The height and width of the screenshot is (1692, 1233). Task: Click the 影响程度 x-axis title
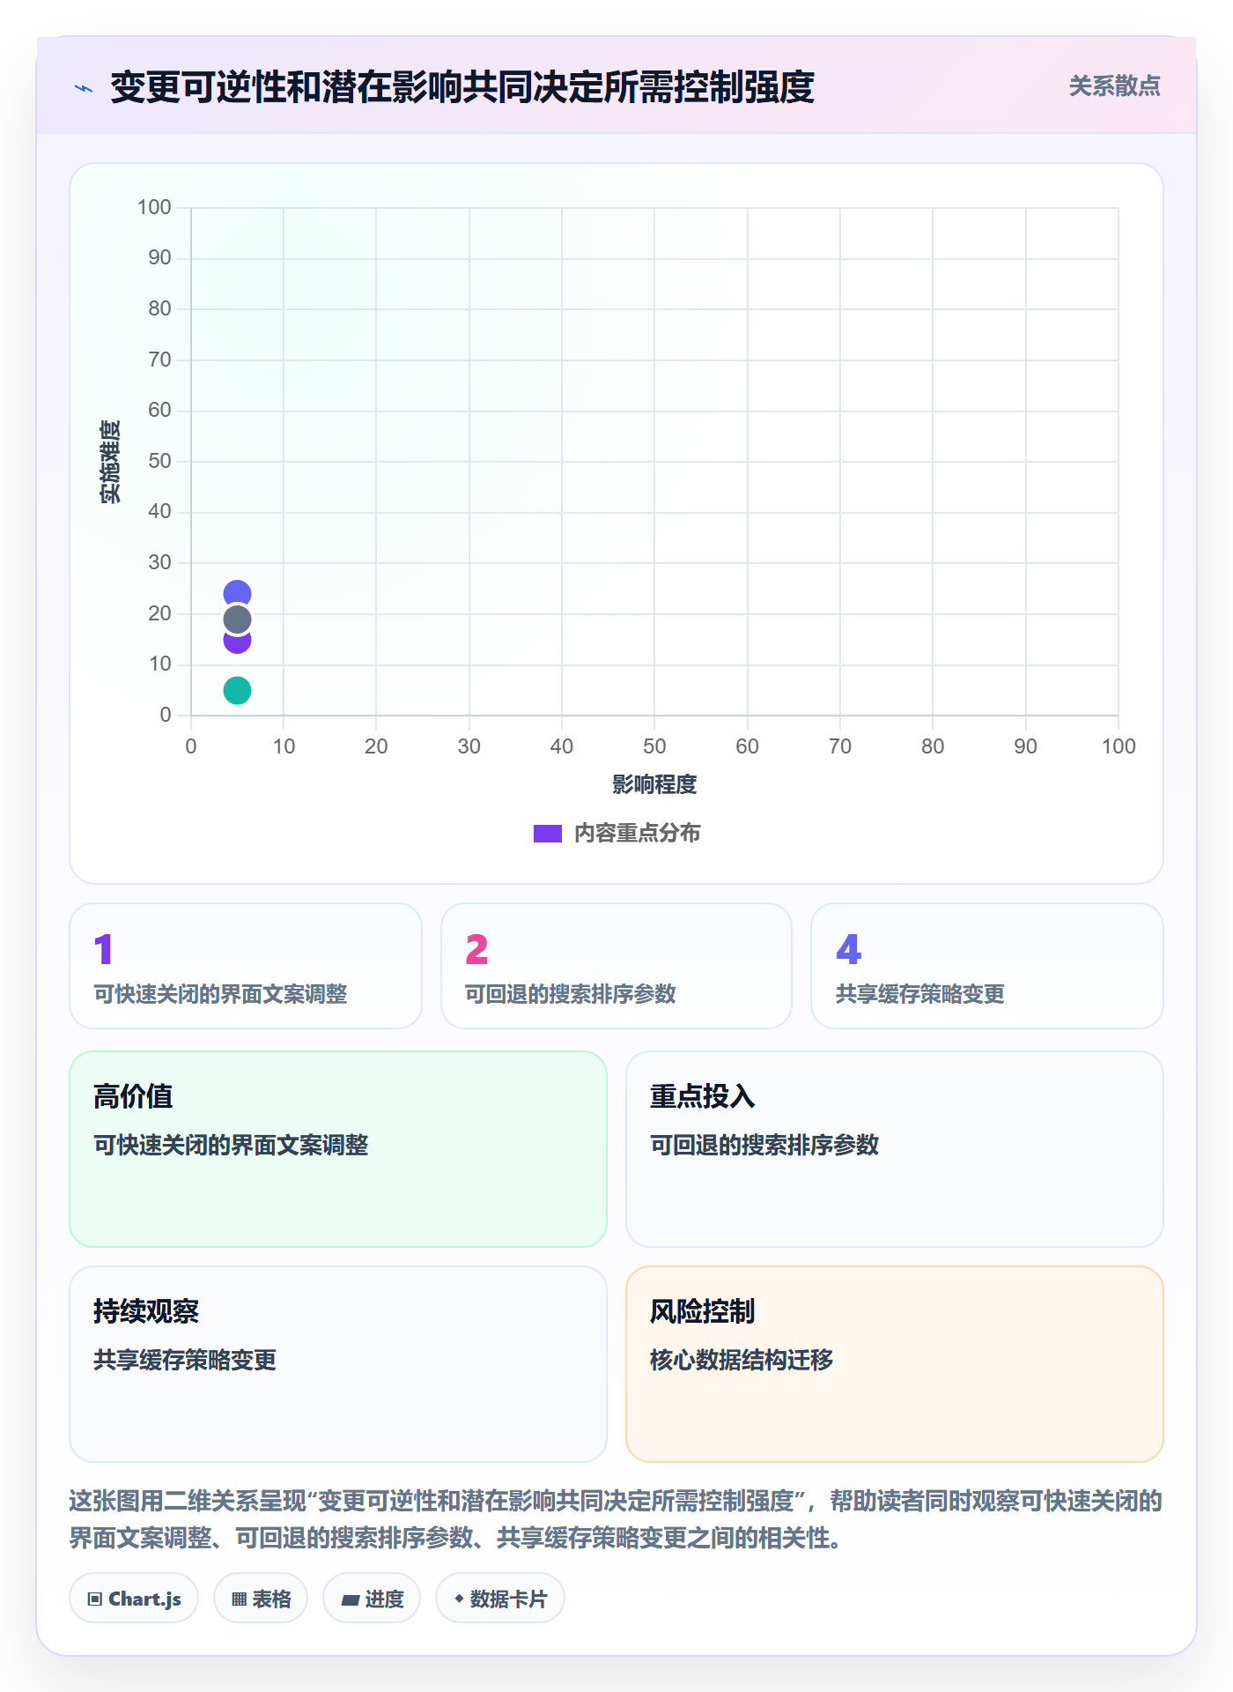click(x=654, y=784)
